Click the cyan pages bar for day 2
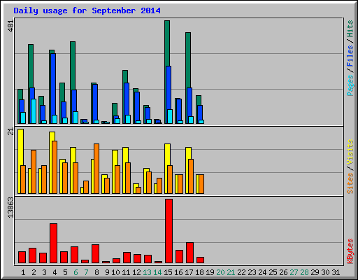This screenshot has height=280, width=358. click(x=34, y=111)
